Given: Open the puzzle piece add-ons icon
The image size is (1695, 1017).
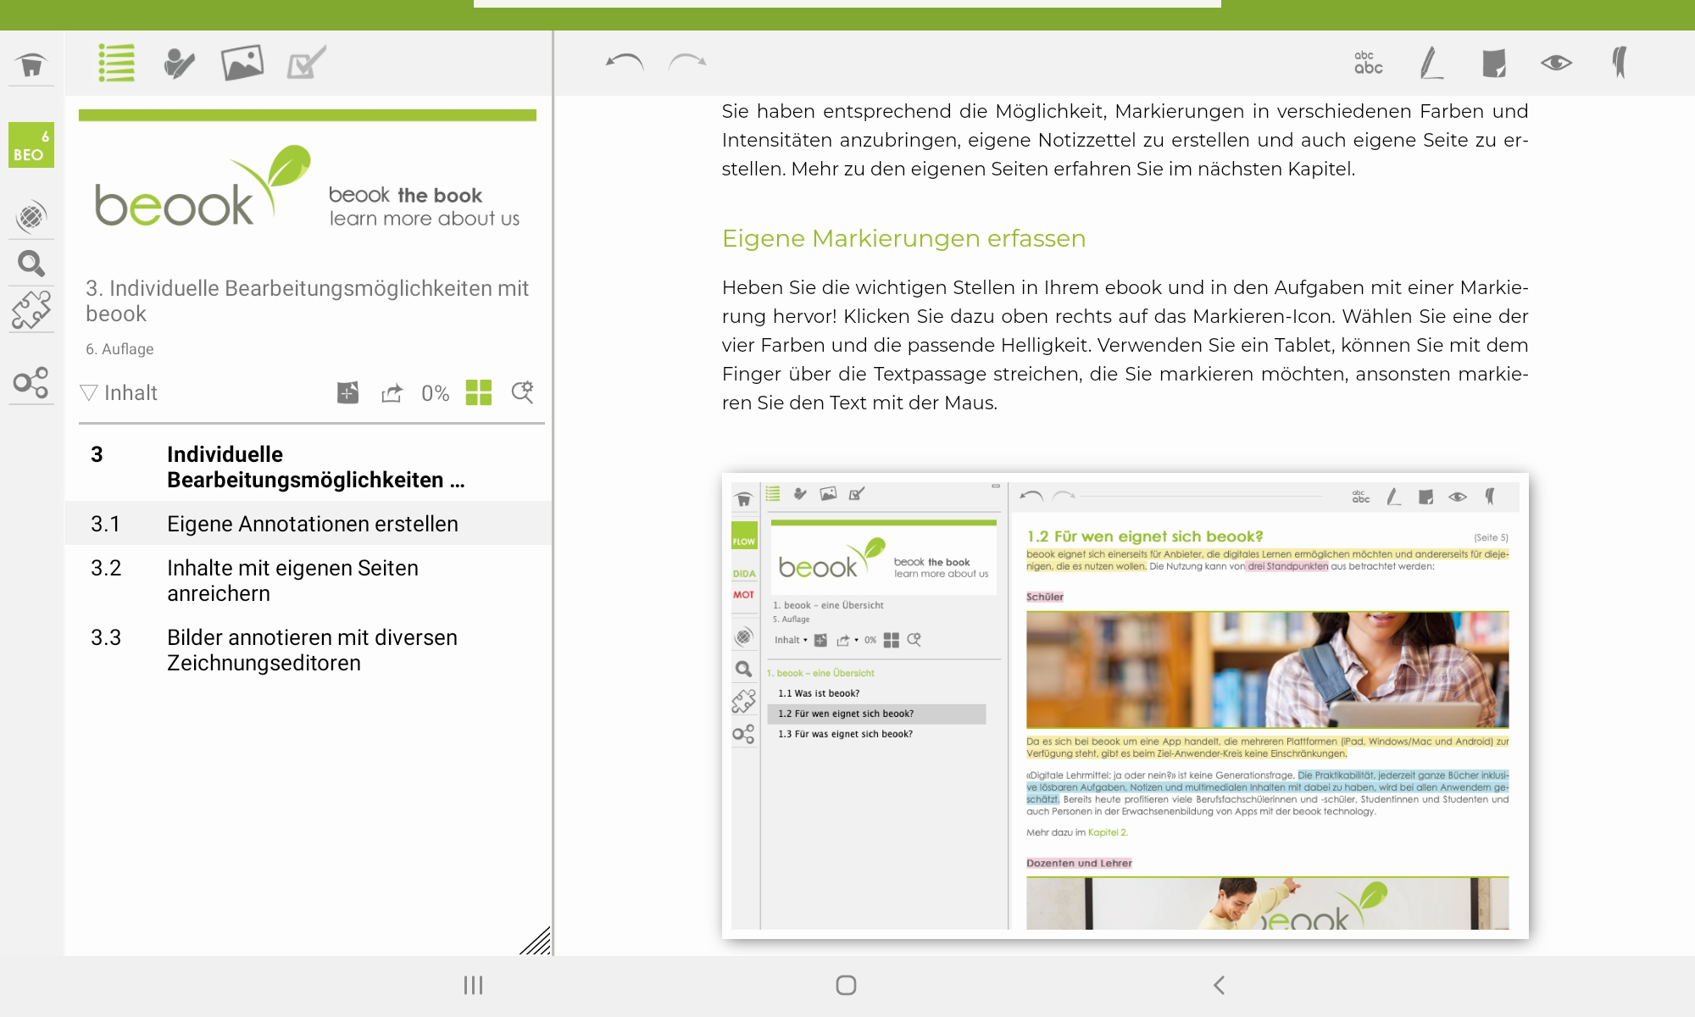Looking at the screenshot, I should click(31, 310).
